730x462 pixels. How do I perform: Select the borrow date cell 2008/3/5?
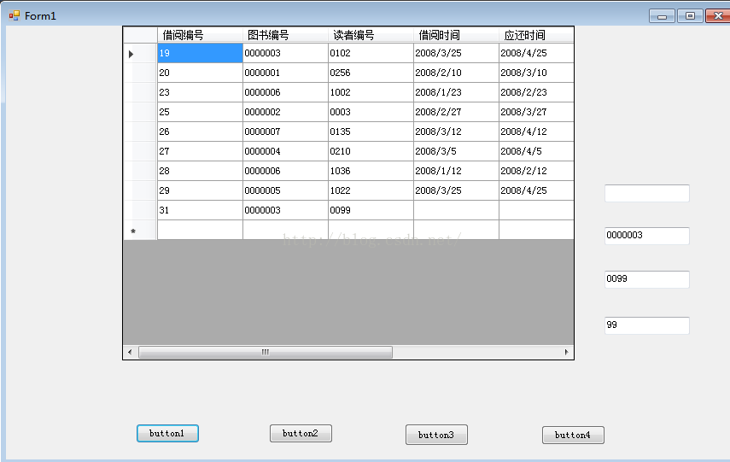pyautogui.click(x=456, y=151)
